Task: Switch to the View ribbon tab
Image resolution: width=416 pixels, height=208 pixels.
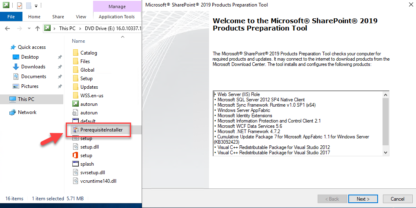Action: tap(81, 17)
